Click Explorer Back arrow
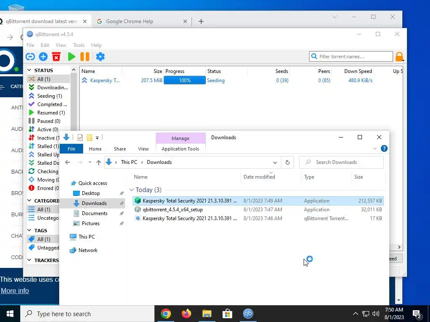 [68, 162]
